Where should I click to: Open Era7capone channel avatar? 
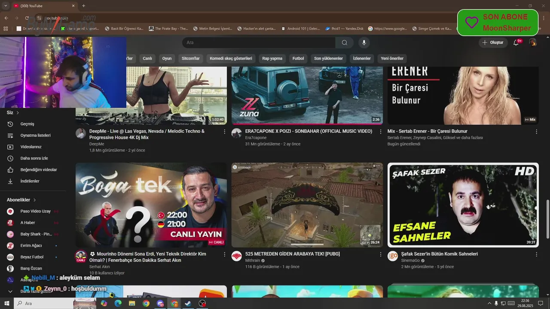(x=237, y=133)
